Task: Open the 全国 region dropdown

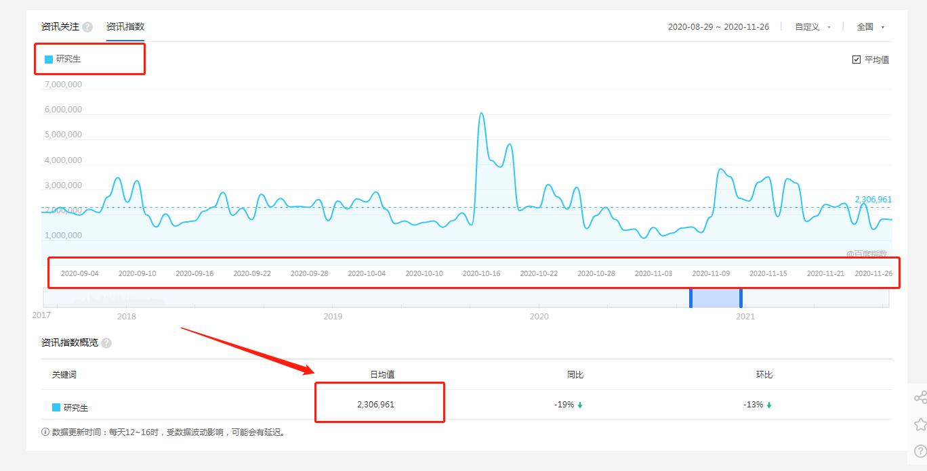Action: [x=871, y=27]
